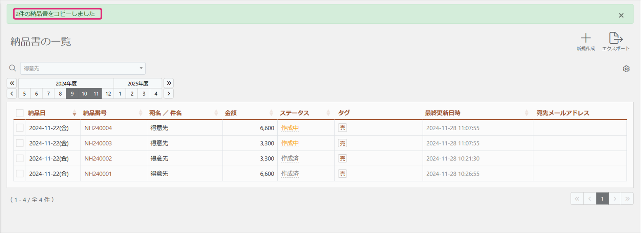Image resolution: width=641 pixels, height=233 pixels.
Task: Jump to next fiscal year double-arrow
Action: tap(169, 83)
